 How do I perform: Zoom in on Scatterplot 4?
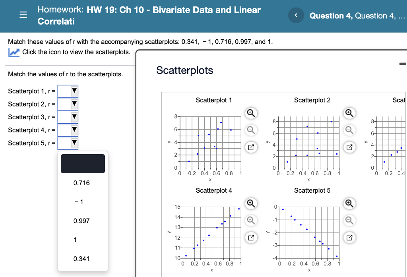[250, 203]
